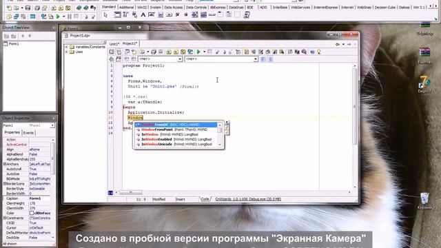The width and height of the screenshot is (441, 248).
Task: Click the New items icon in main toolbar
Action: (9, 8)
